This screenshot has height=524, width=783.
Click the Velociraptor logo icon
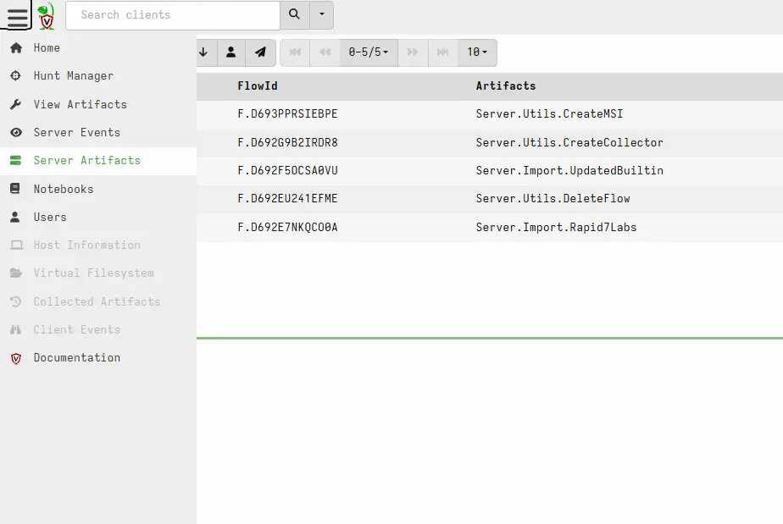[47, 16]
